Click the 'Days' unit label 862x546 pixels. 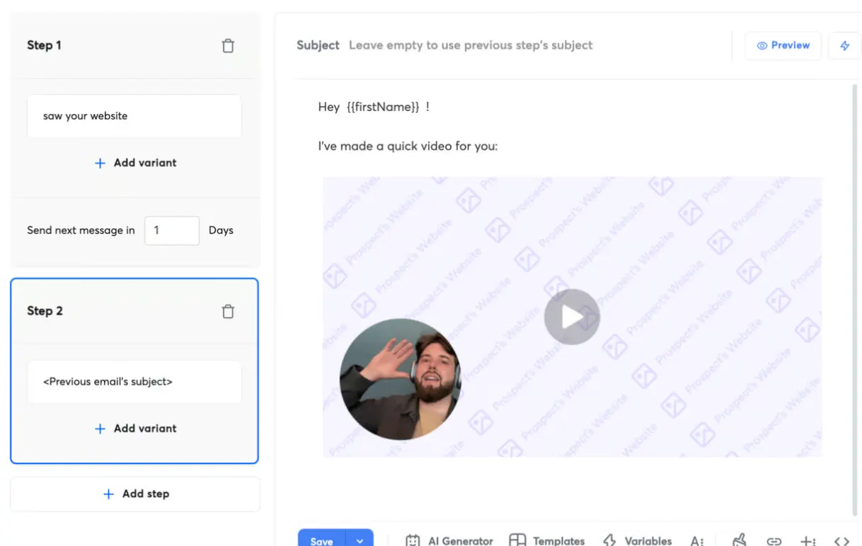221,231
